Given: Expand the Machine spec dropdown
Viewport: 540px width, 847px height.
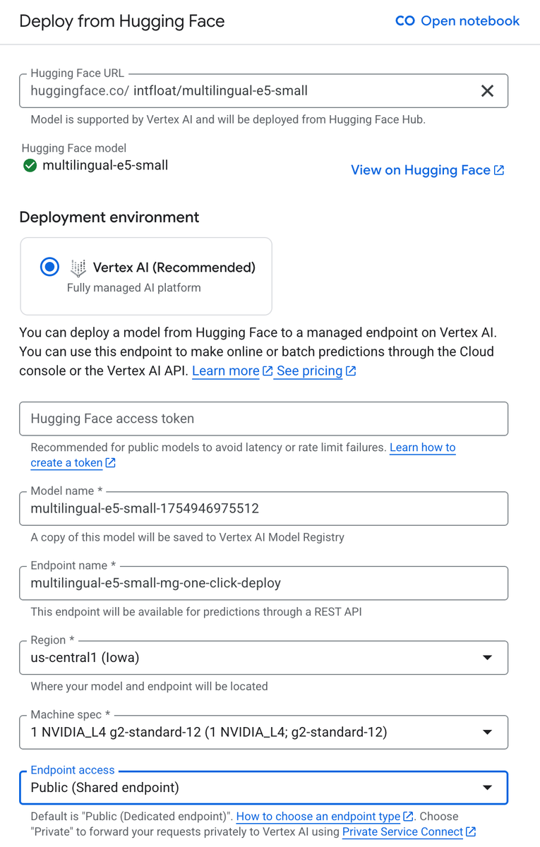Looking at the screenshot, I should coord(487,732).
